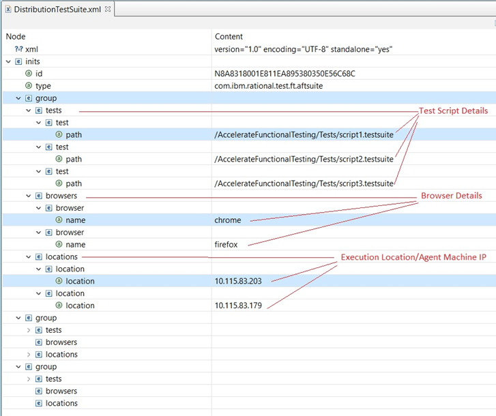Select the script1.testsuite path value
496x416 pixels.
304,134
